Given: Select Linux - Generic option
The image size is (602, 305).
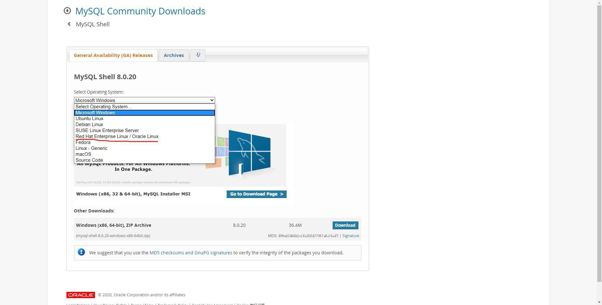Looking at the screenshot, I should click(144, 148).
